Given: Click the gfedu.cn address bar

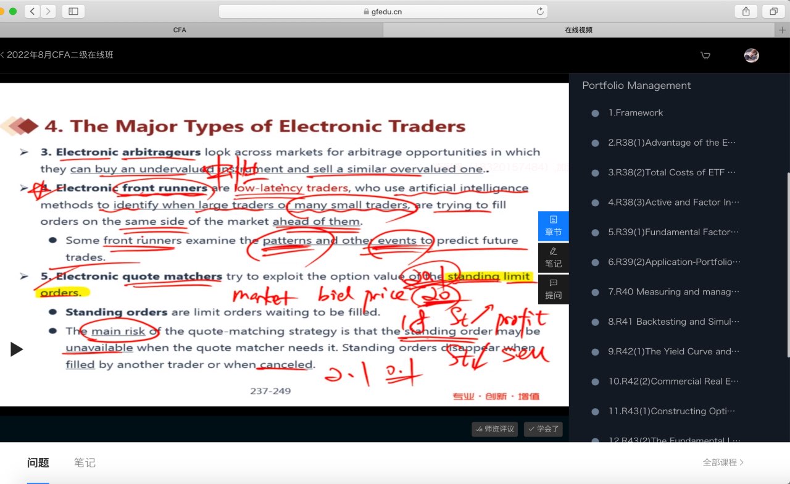Looking at the screenshot, I should click(x=383, y=11).
